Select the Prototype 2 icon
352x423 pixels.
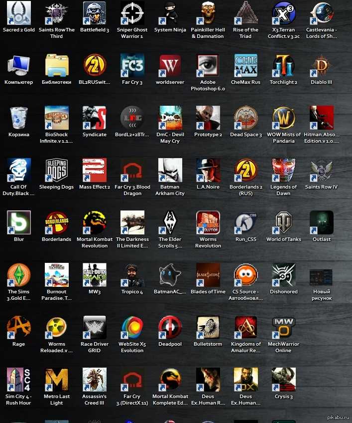(x=208, y=118)
